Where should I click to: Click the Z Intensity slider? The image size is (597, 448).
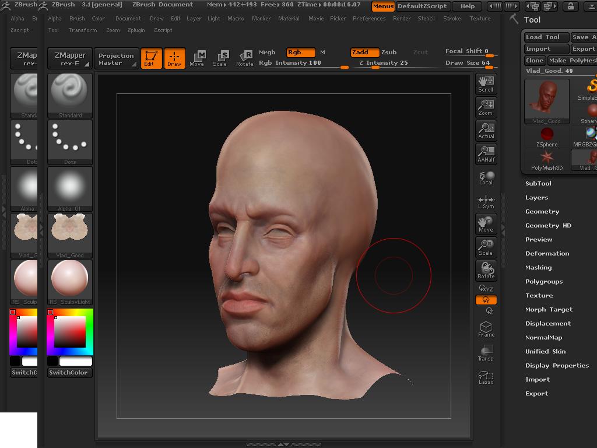pyautogui.click(x=383, y=63)
